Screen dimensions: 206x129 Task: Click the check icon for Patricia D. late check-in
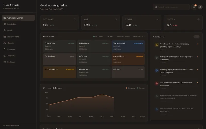157,58
